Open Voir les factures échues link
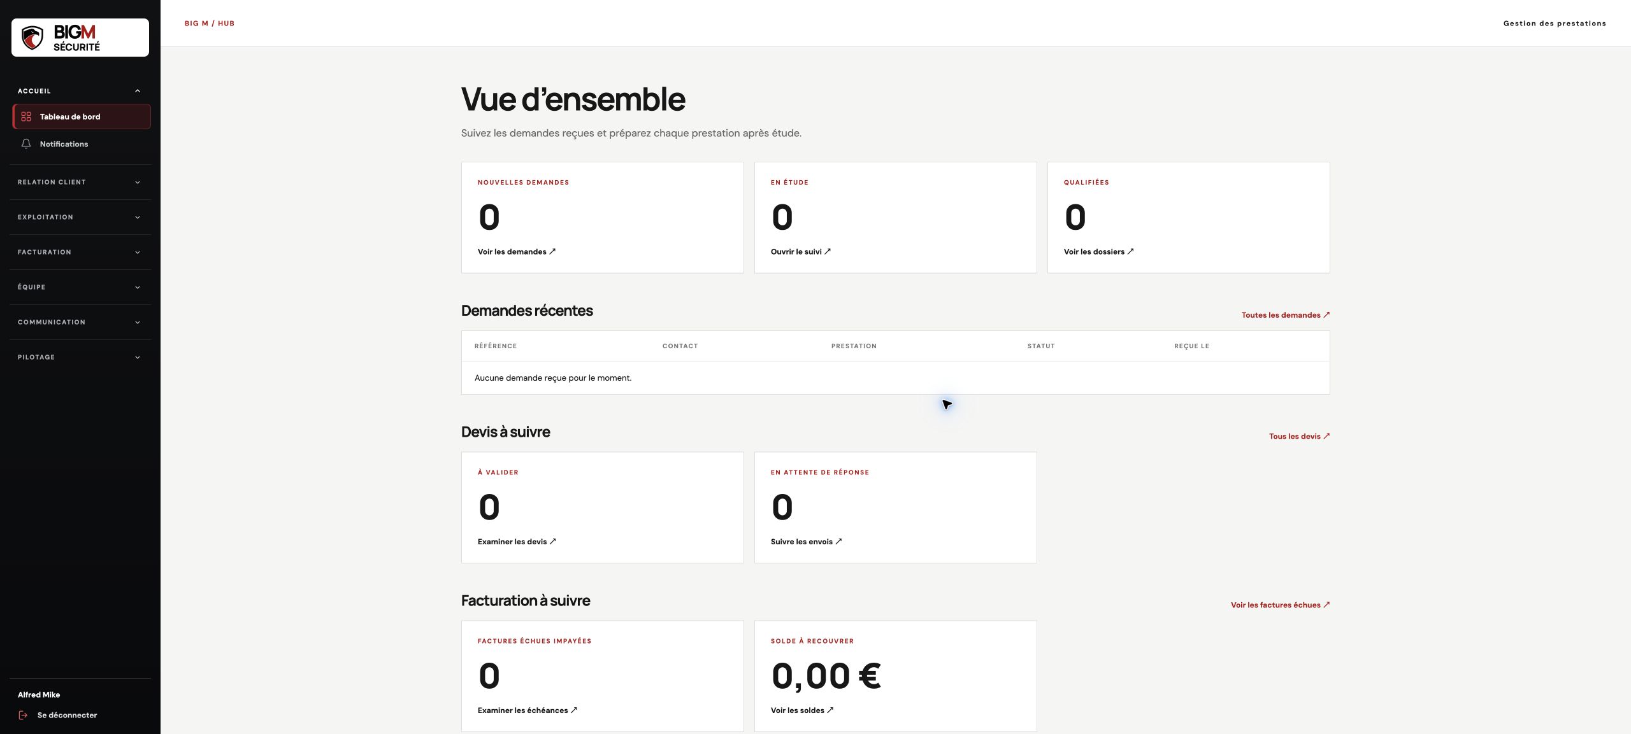The image size is (1631, 734). pyautogui.click(x=1280, y=605)
